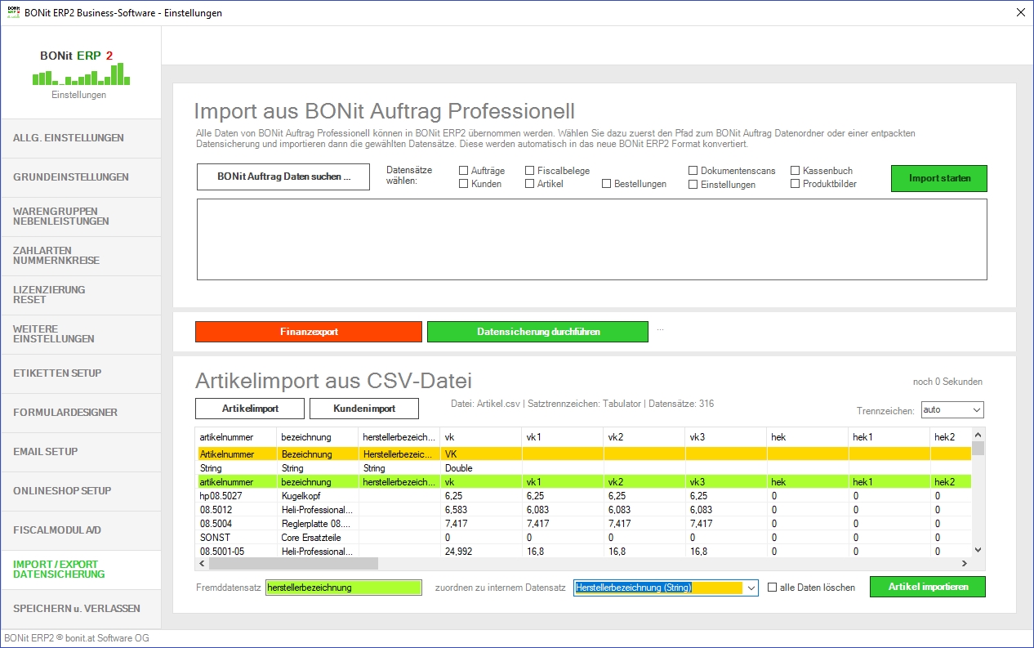The height and width of the screenshot is (648, 1034).
Task: Click the Import starten button
Action: [x=938, y=178]
